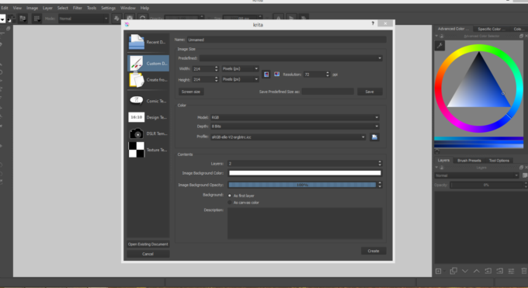Click the foreground/background color toolbar icon

pyautogui.click(x=11, y=19)
